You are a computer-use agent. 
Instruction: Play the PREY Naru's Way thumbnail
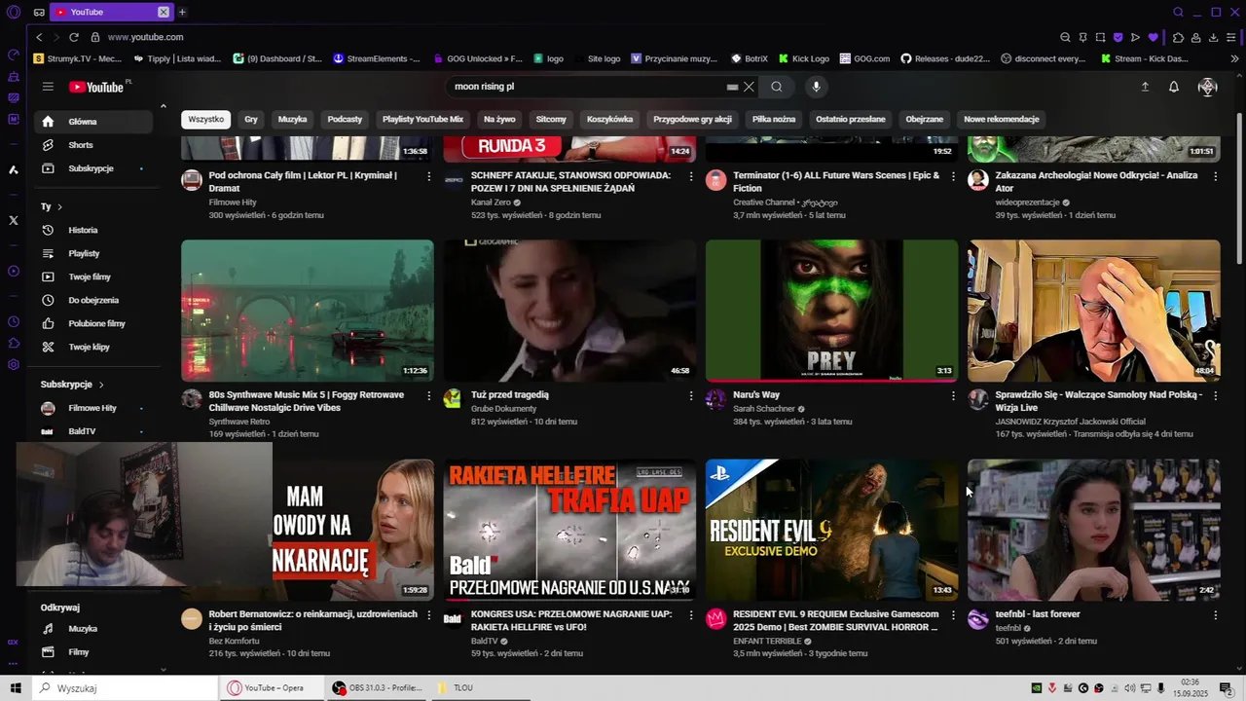coord(831,311)
